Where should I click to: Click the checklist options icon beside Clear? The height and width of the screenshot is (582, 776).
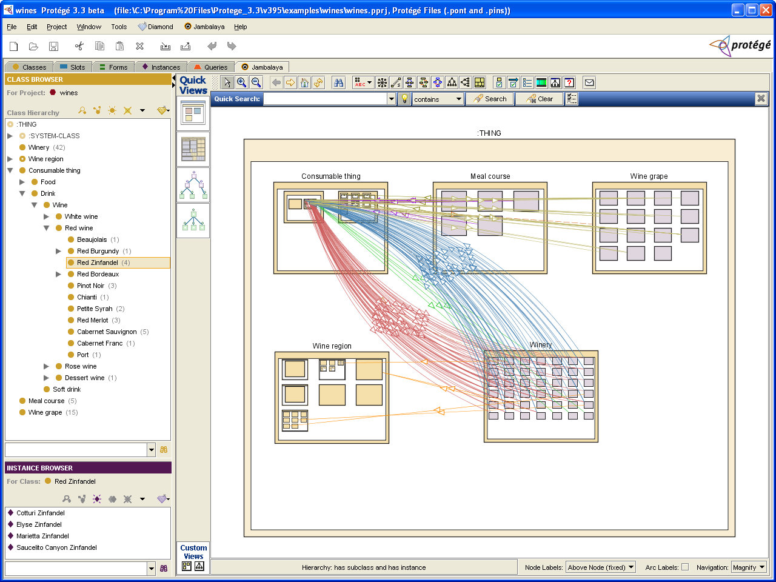572,99
